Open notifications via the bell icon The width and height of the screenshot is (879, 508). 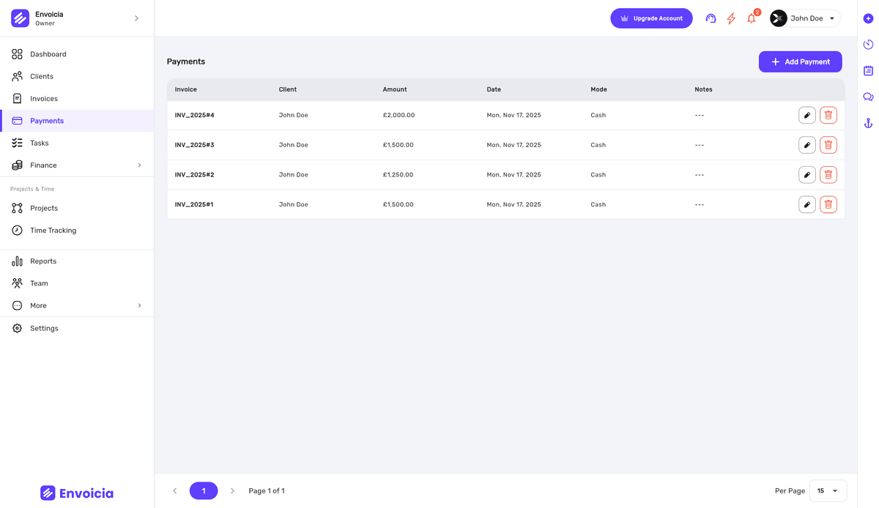point(752,18)
